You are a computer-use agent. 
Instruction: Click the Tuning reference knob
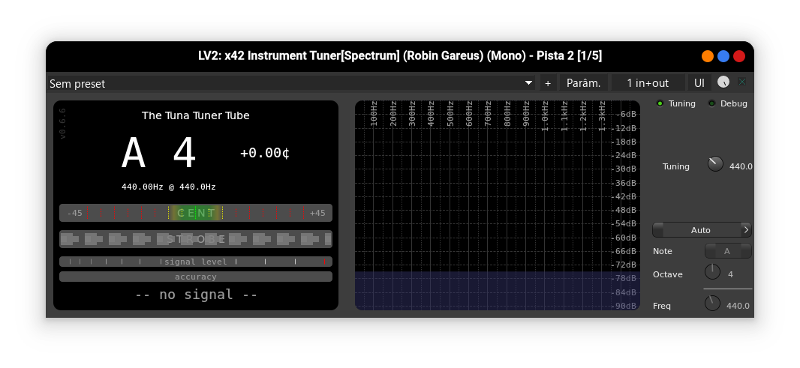point(715,164)
